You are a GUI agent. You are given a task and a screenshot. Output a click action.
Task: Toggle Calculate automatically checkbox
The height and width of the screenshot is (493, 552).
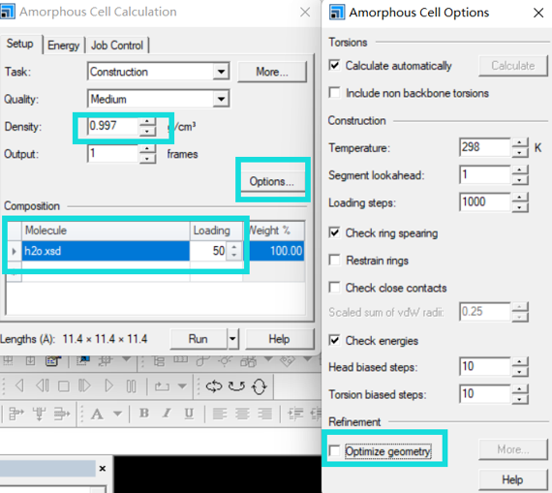(334, 65)
